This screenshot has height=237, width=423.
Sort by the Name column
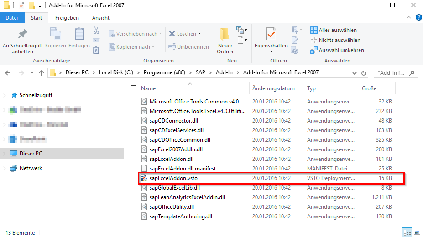coord(148,88)
